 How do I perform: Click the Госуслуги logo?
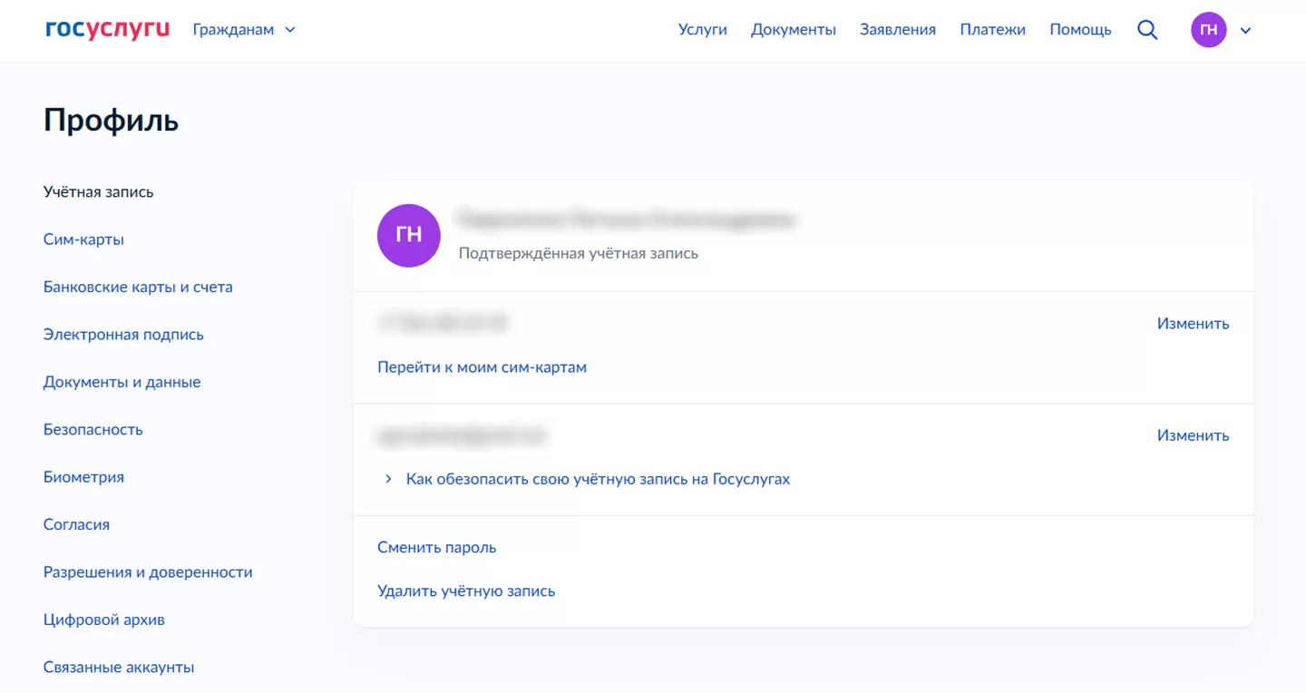(107, 30)
